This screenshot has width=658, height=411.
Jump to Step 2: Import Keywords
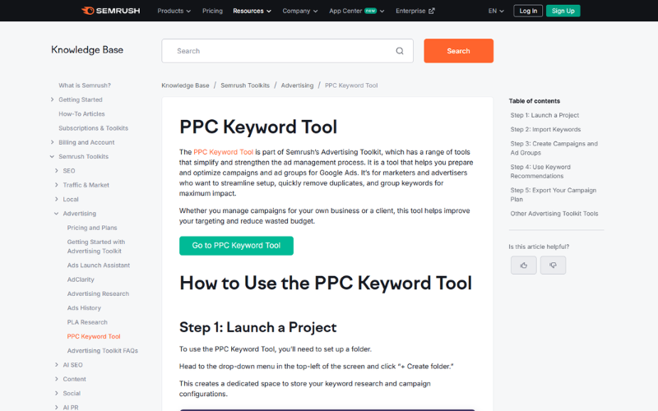545,129
